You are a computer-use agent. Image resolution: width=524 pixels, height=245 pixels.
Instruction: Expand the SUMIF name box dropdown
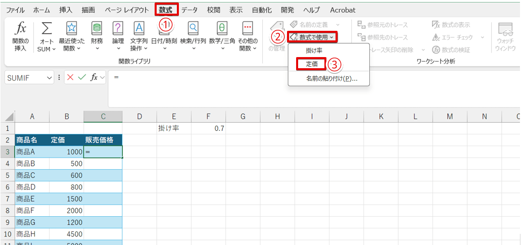(50, 78)
